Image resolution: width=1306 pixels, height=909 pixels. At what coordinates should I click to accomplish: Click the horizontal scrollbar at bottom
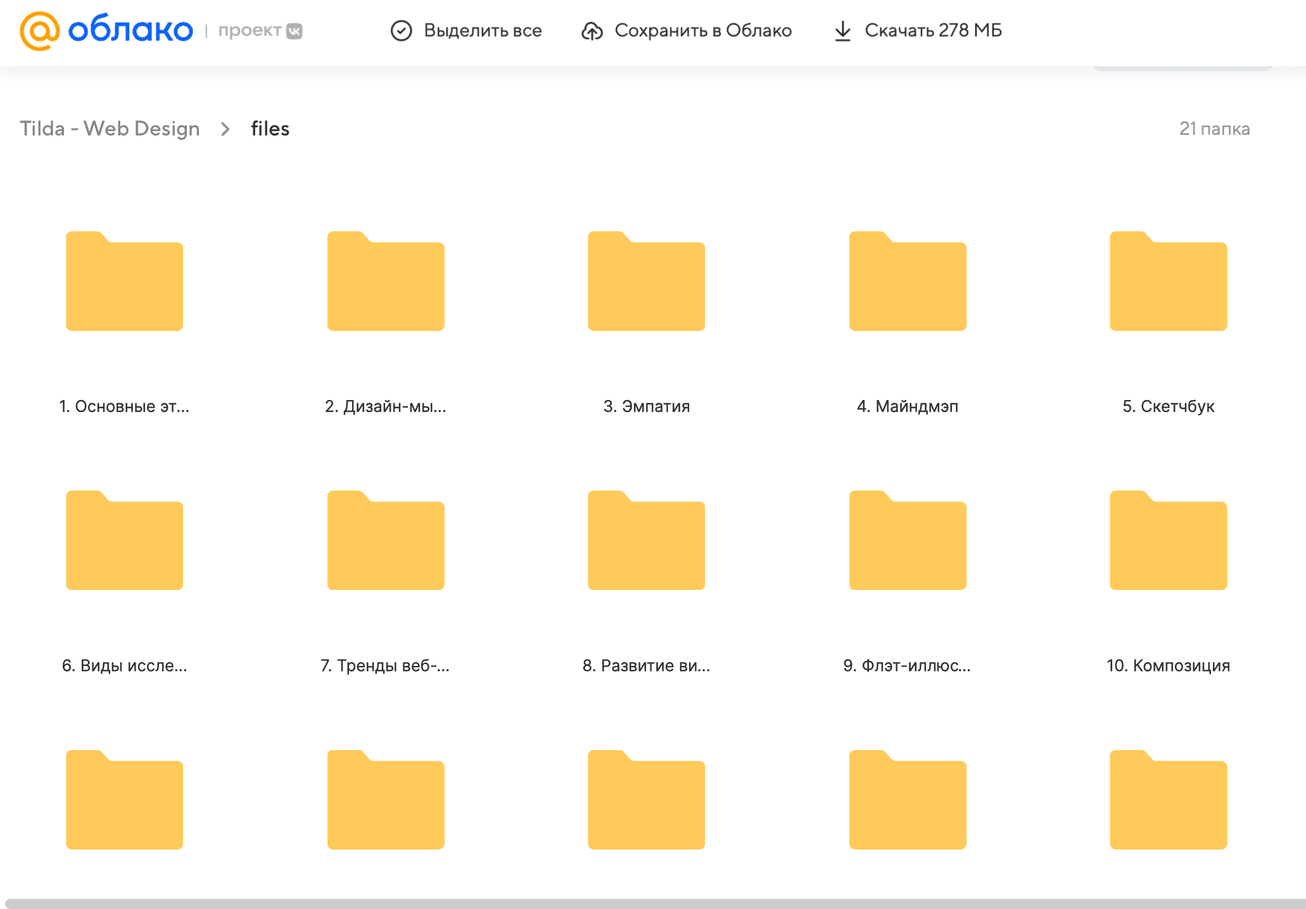[x=652, y=903]
